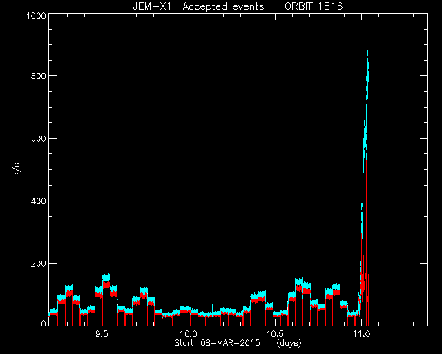
Task: Click the 800 y-axis tick label
Action: point(38,76)
